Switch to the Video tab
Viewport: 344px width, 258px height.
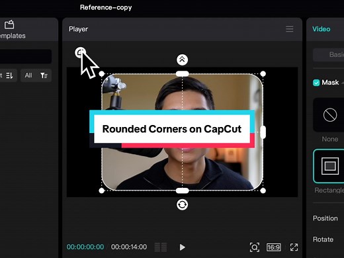pos(321,29)
